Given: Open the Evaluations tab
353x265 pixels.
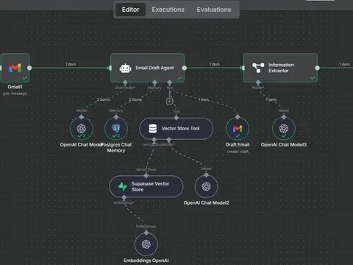Looking at the screenshot, I should [214, 10].
